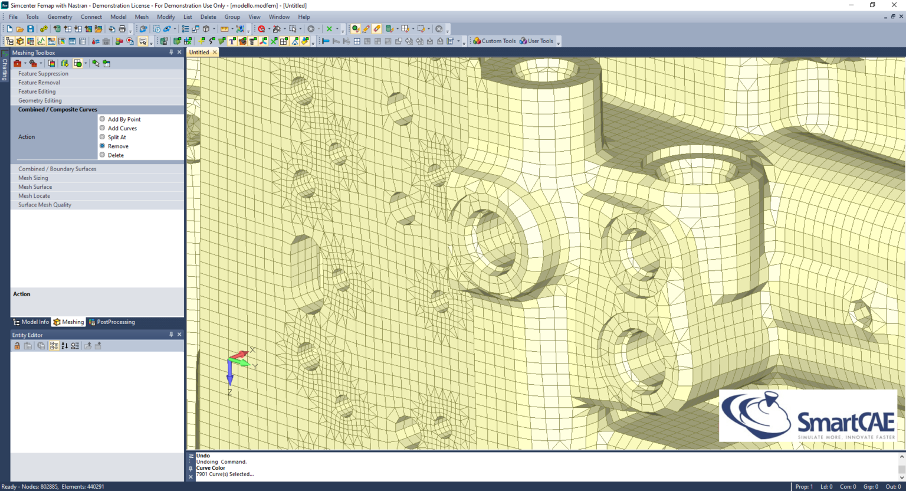Select the Add Curves radio button

tap(103, 128)
